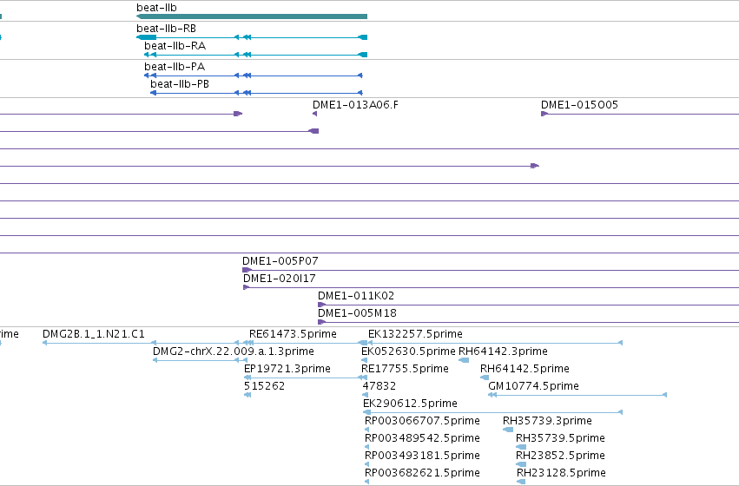Image resolution: width=739 pixels, height=486 pixels.
Task: Click the DME1-015O05 feature label
Action: point(579,104)
